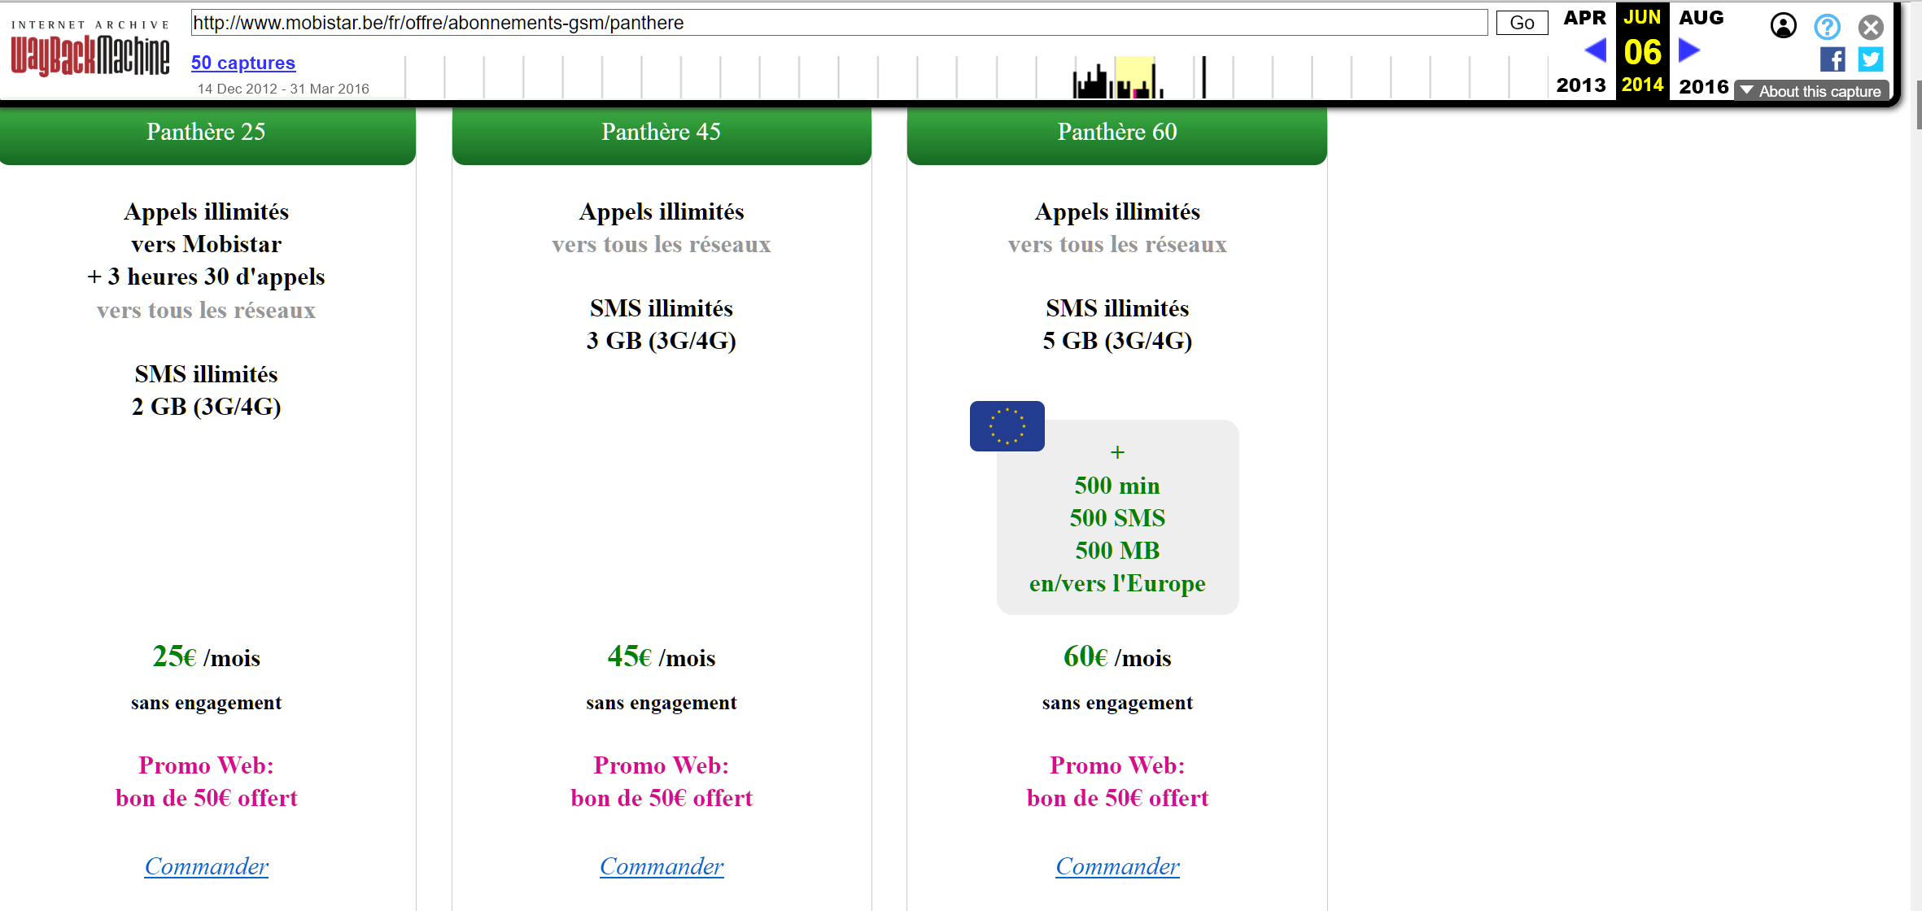The height and width of the screenshot is (911, 1922).
Task: Click the EU flag icon
Action: pyautogui.click(x=1007, y=425)
